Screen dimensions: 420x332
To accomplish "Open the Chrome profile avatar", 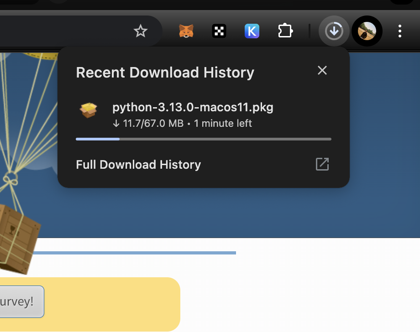I will click(367, 31).
